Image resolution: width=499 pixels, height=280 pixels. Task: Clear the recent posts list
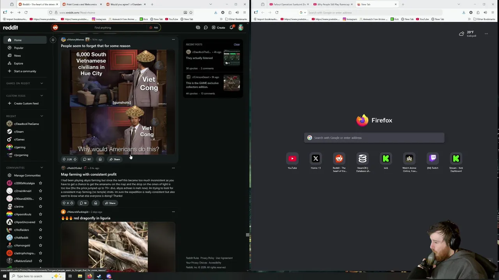click(x=237, y=44)
